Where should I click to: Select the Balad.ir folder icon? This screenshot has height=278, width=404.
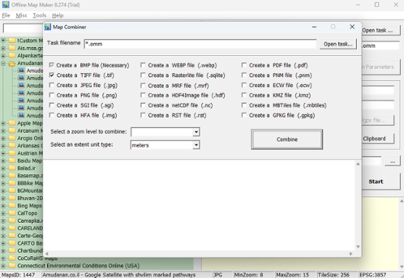12,168
